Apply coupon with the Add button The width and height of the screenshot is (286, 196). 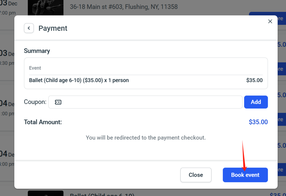point(256,102)
